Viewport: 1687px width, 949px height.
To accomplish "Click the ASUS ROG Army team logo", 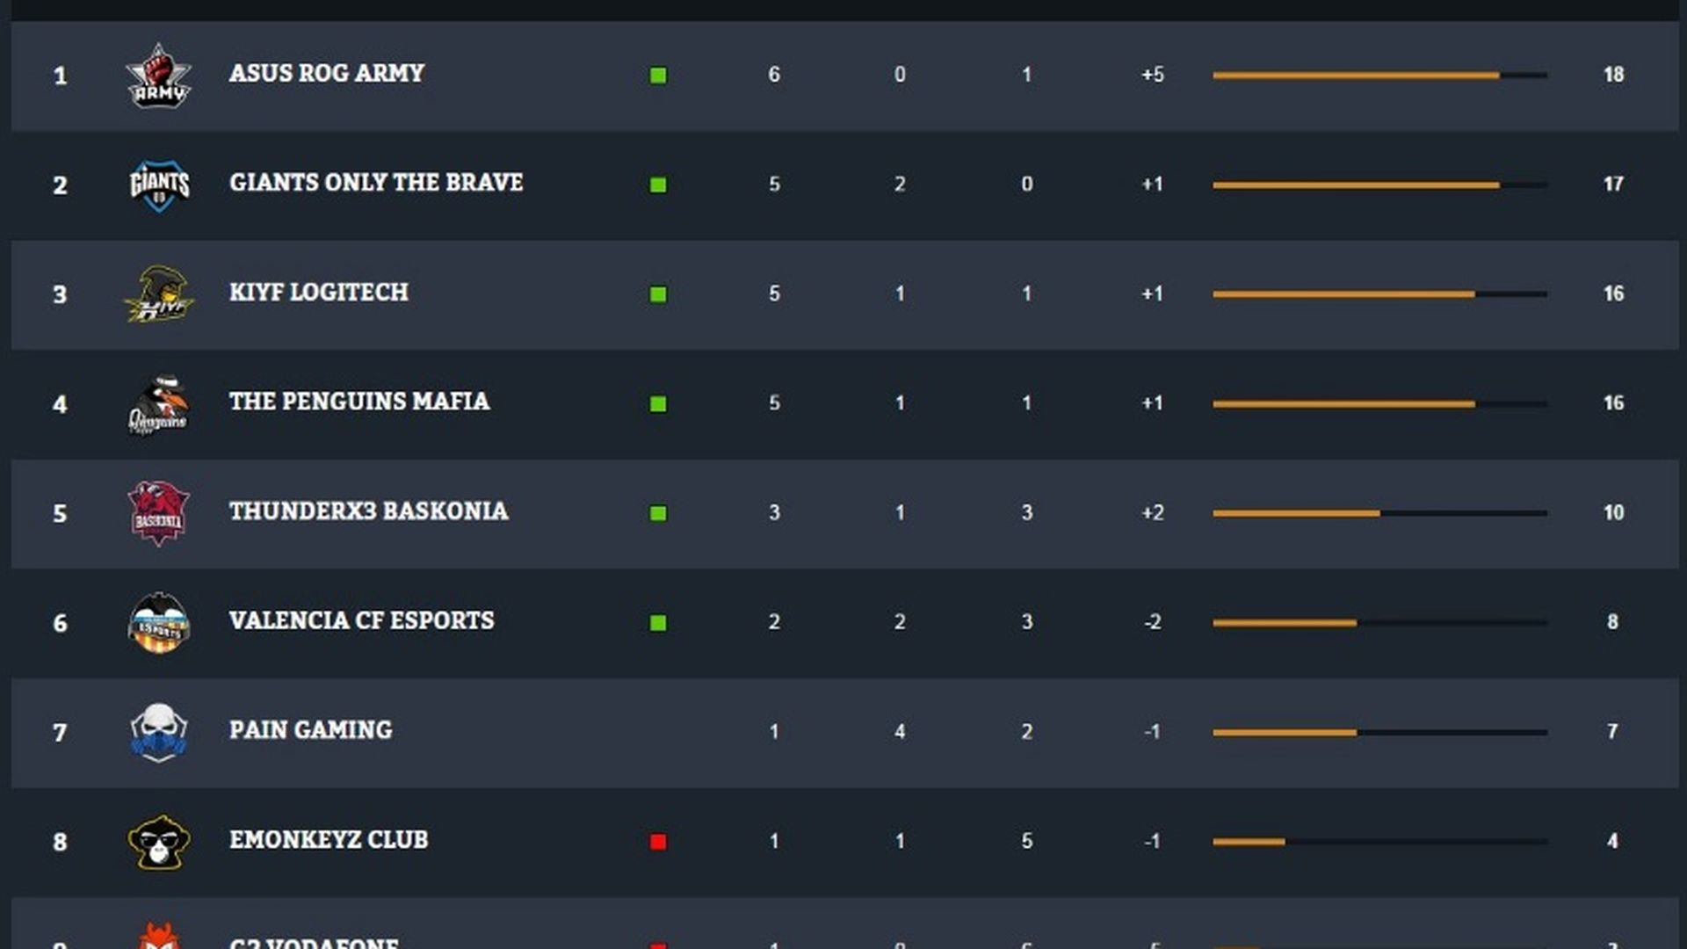I will [158, 75].
